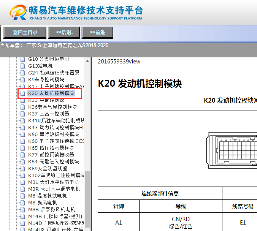Click the 针脚 column header
This screenshot has height=231, width=257.
[x=119, y=206]
